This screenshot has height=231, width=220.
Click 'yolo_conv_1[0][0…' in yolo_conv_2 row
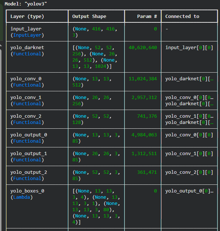coord(189,116)
